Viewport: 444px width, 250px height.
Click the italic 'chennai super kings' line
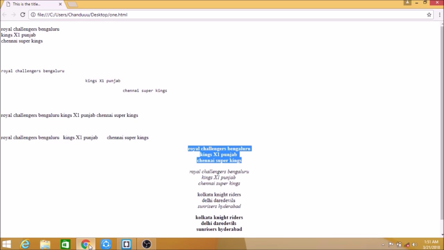(219, 183)
